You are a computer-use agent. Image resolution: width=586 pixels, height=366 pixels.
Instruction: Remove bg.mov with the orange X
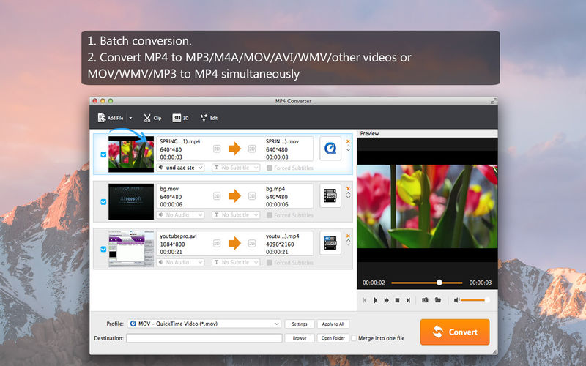[x=348, y=189]
